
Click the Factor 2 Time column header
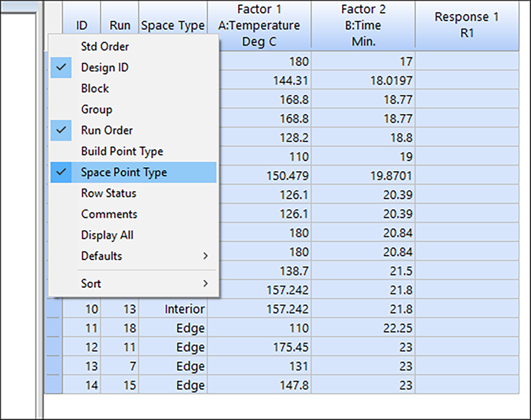(362, 26)
